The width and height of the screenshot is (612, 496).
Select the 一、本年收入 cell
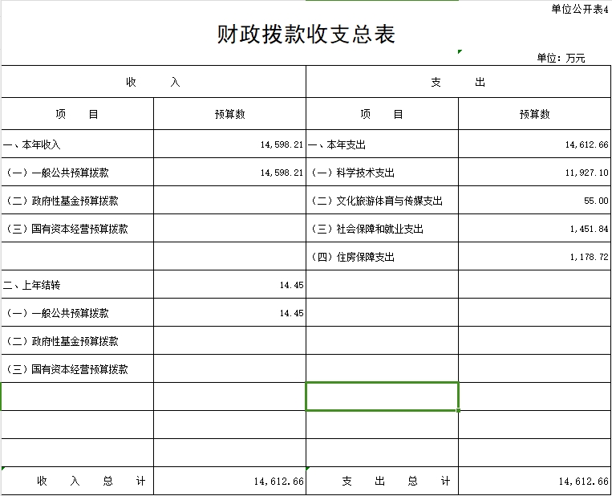pos(77,144)
